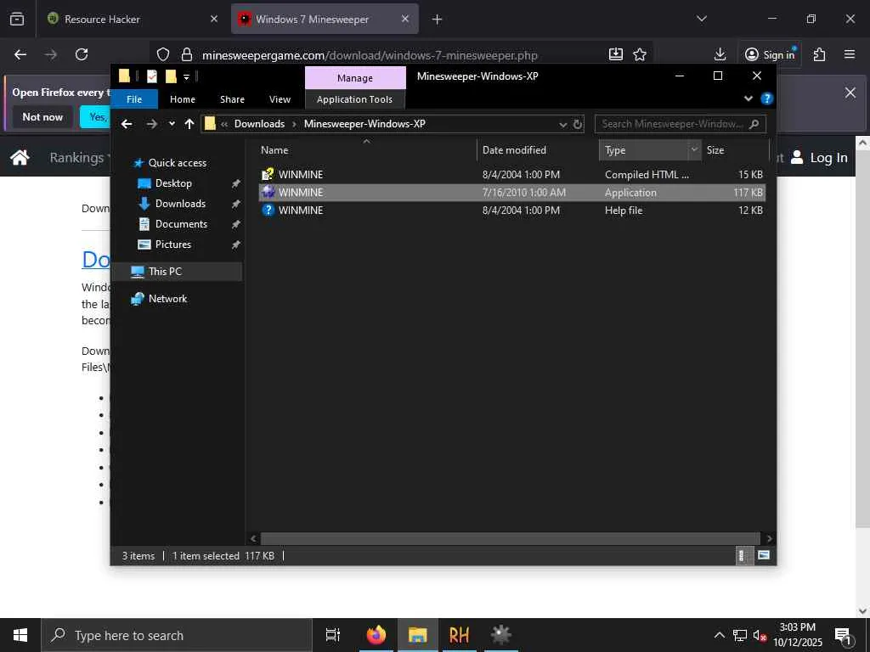
Task: Select WINMINE Help file row
Action: (512, 211)
